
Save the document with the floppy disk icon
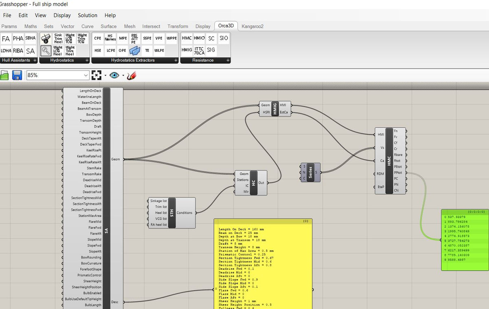pos(17,75)
